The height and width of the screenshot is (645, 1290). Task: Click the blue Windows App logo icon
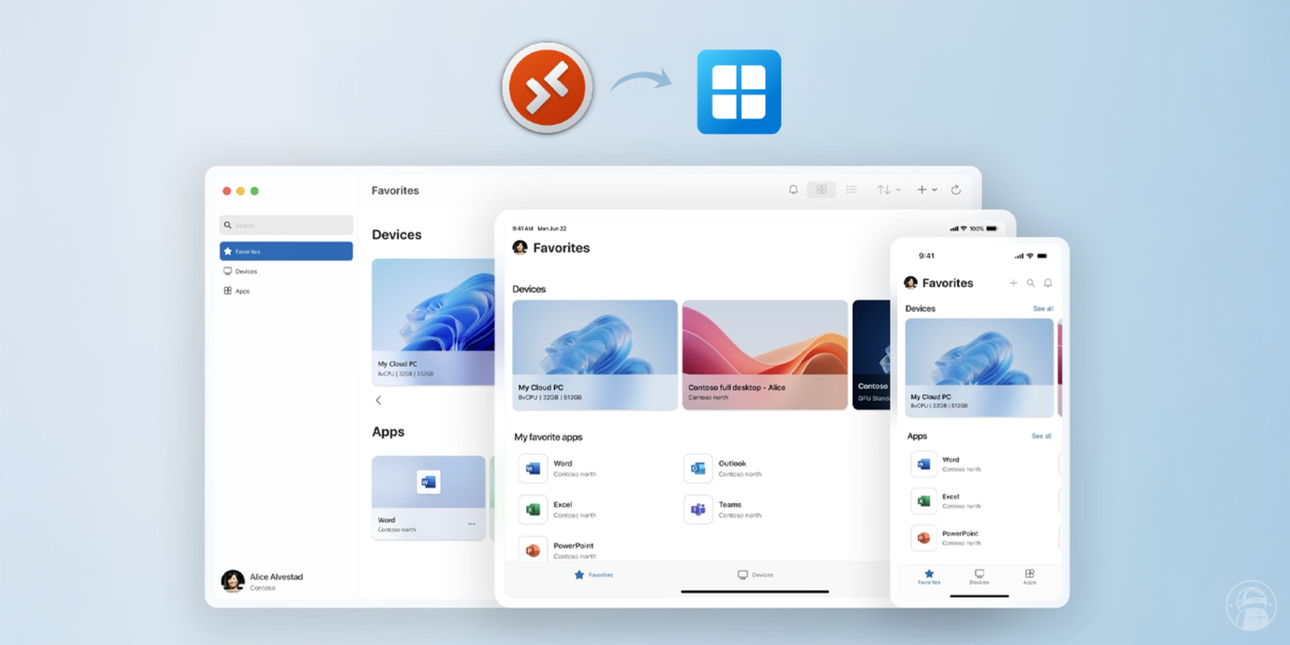coord(739,92)
